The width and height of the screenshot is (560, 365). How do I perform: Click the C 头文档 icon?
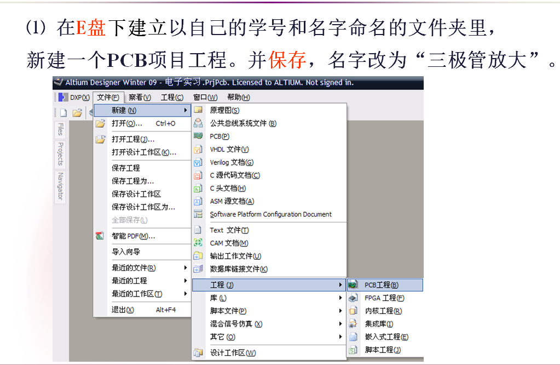pyautogui.click(x=198, y=188)
